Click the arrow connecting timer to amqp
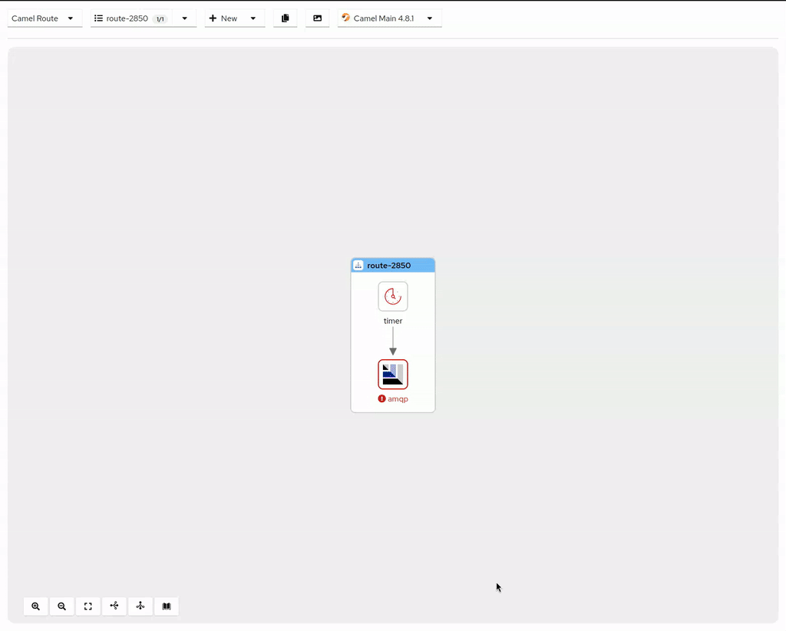The image size is (786, 631). 393,341
